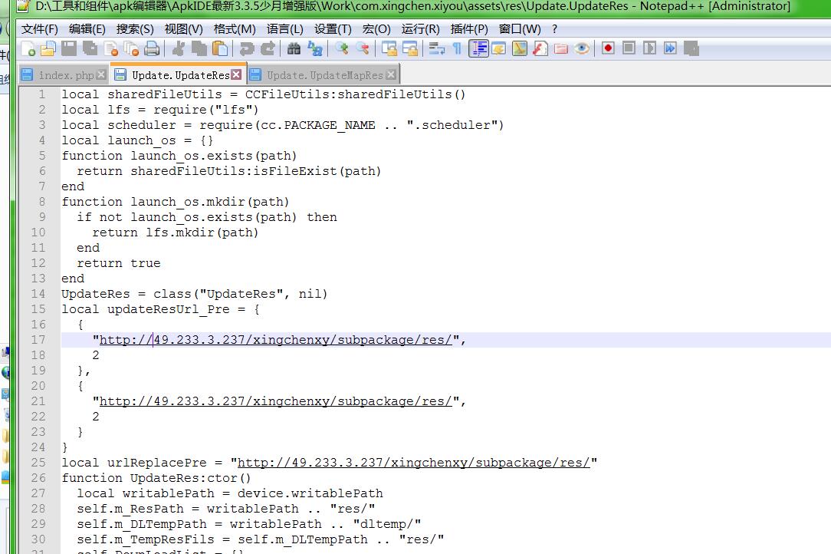The width and height of the screenshot is (831, 554).
Task: Toggle the eye monitoring icon
Action: click(x=582, y=49)
